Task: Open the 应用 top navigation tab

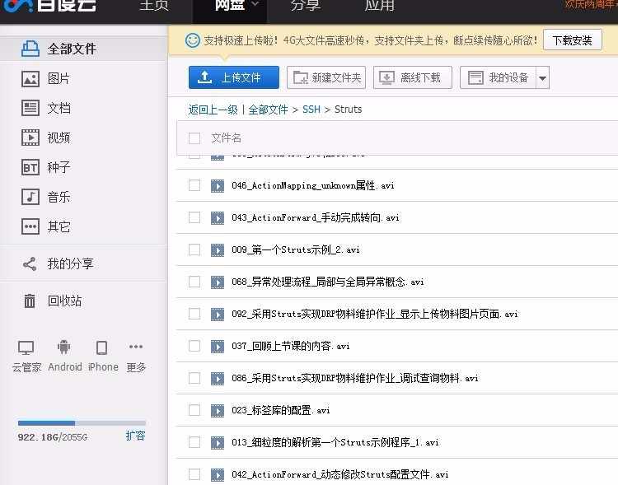Action: (379, 6)
